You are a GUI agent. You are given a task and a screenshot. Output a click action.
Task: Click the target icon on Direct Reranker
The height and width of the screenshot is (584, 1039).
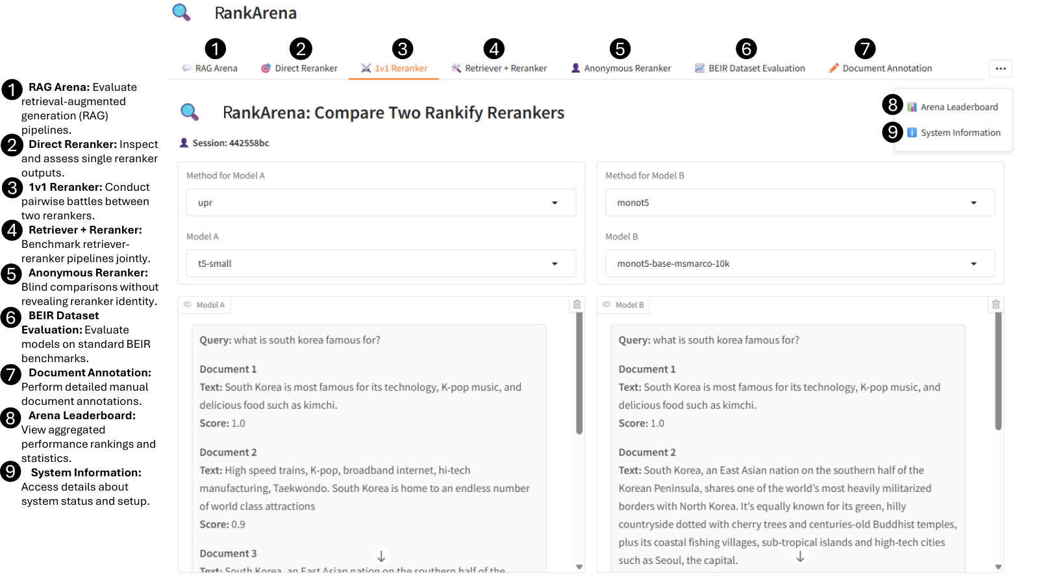coord(266,68)
